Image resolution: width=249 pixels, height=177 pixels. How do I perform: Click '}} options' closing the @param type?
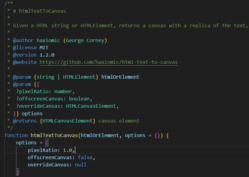(x=28, y=114)
